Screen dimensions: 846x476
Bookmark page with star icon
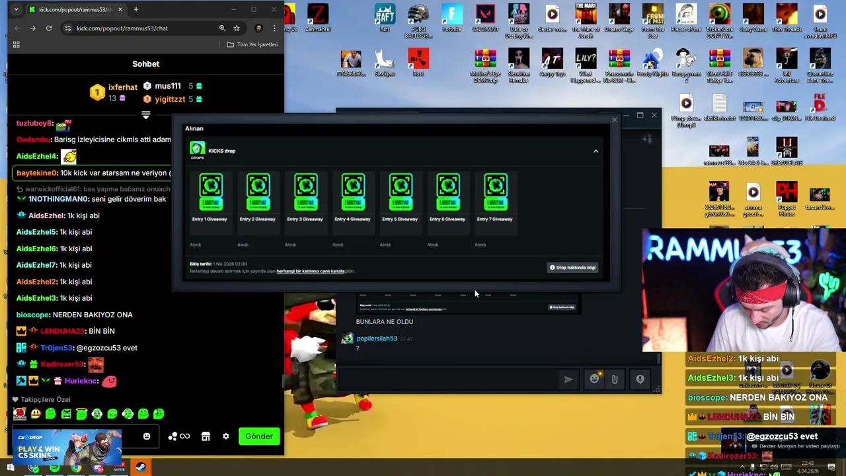[237, 28]
